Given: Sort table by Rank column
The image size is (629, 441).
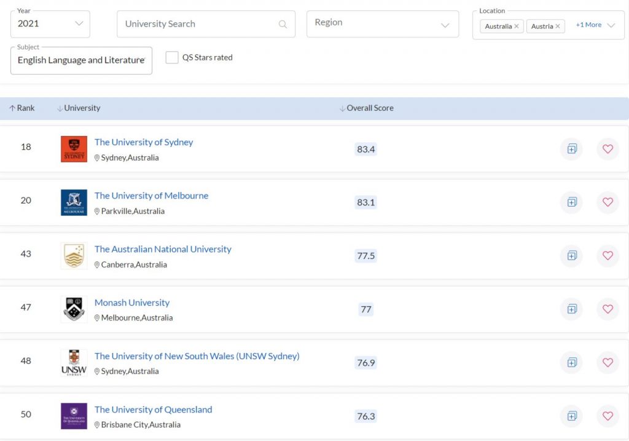Looking at the screenshot, I should click(x=22, y=108).
